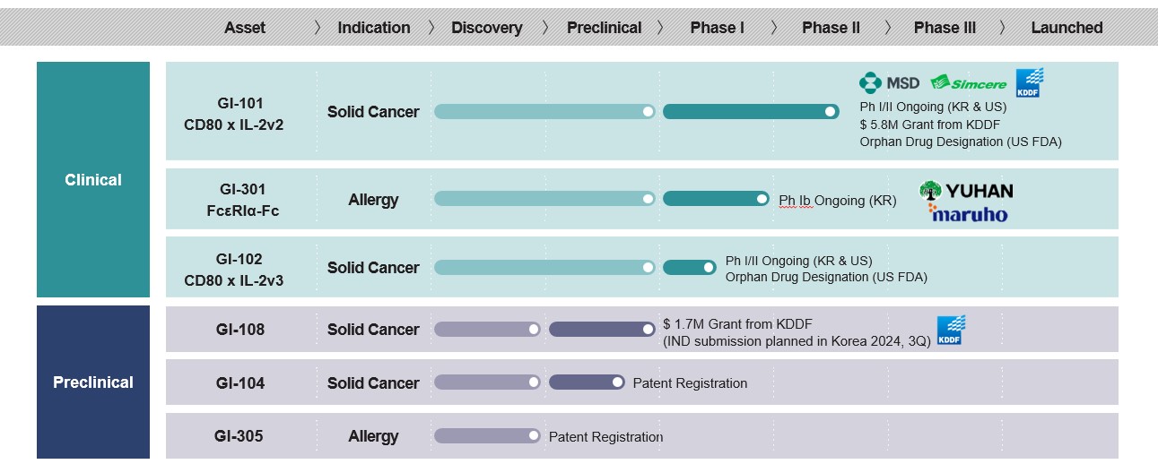Click the KDDF logo in GI-108 row
This screenshot has width=1158, height=464.
tap(950, 331)
